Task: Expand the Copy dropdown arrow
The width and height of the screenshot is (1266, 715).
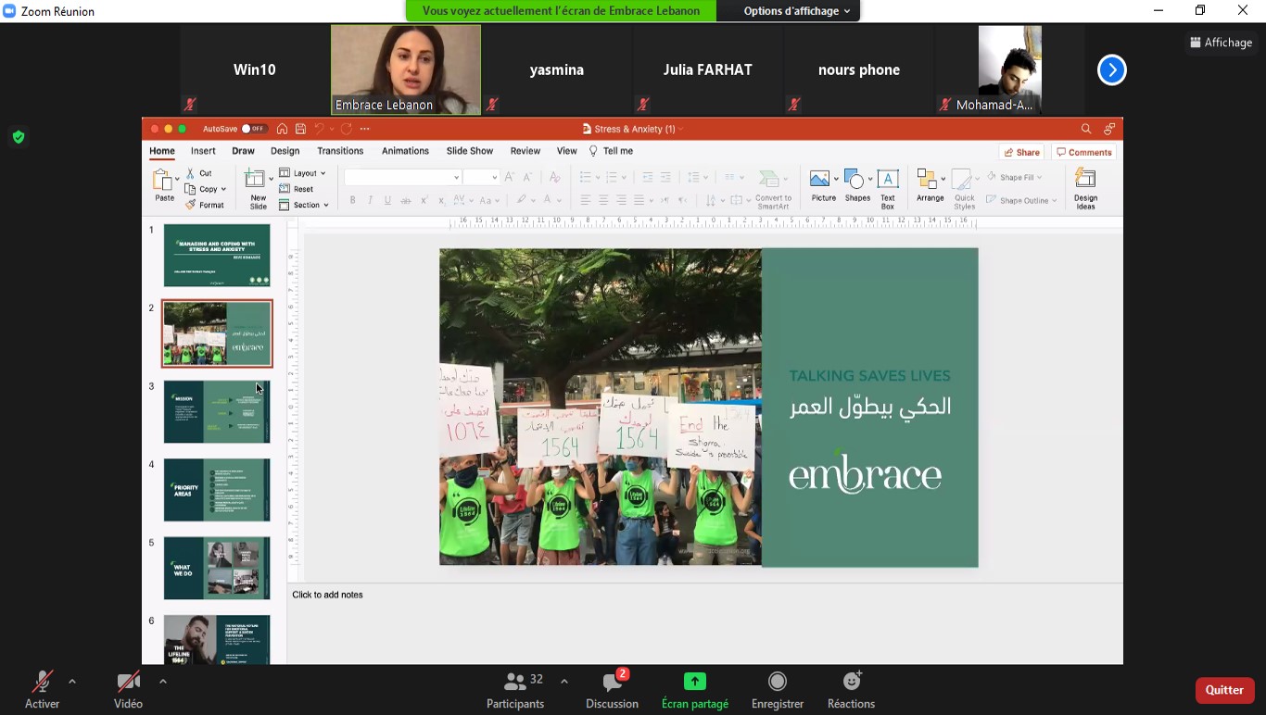Action: coord(223,189)
